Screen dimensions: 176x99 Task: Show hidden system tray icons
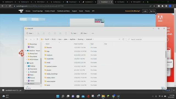point(153,96)
